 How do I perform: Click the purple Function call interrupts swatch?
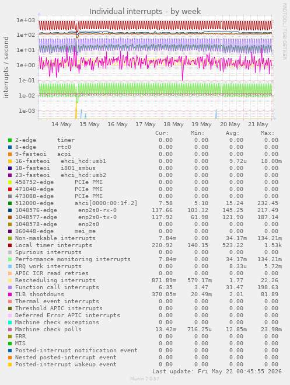10,287
